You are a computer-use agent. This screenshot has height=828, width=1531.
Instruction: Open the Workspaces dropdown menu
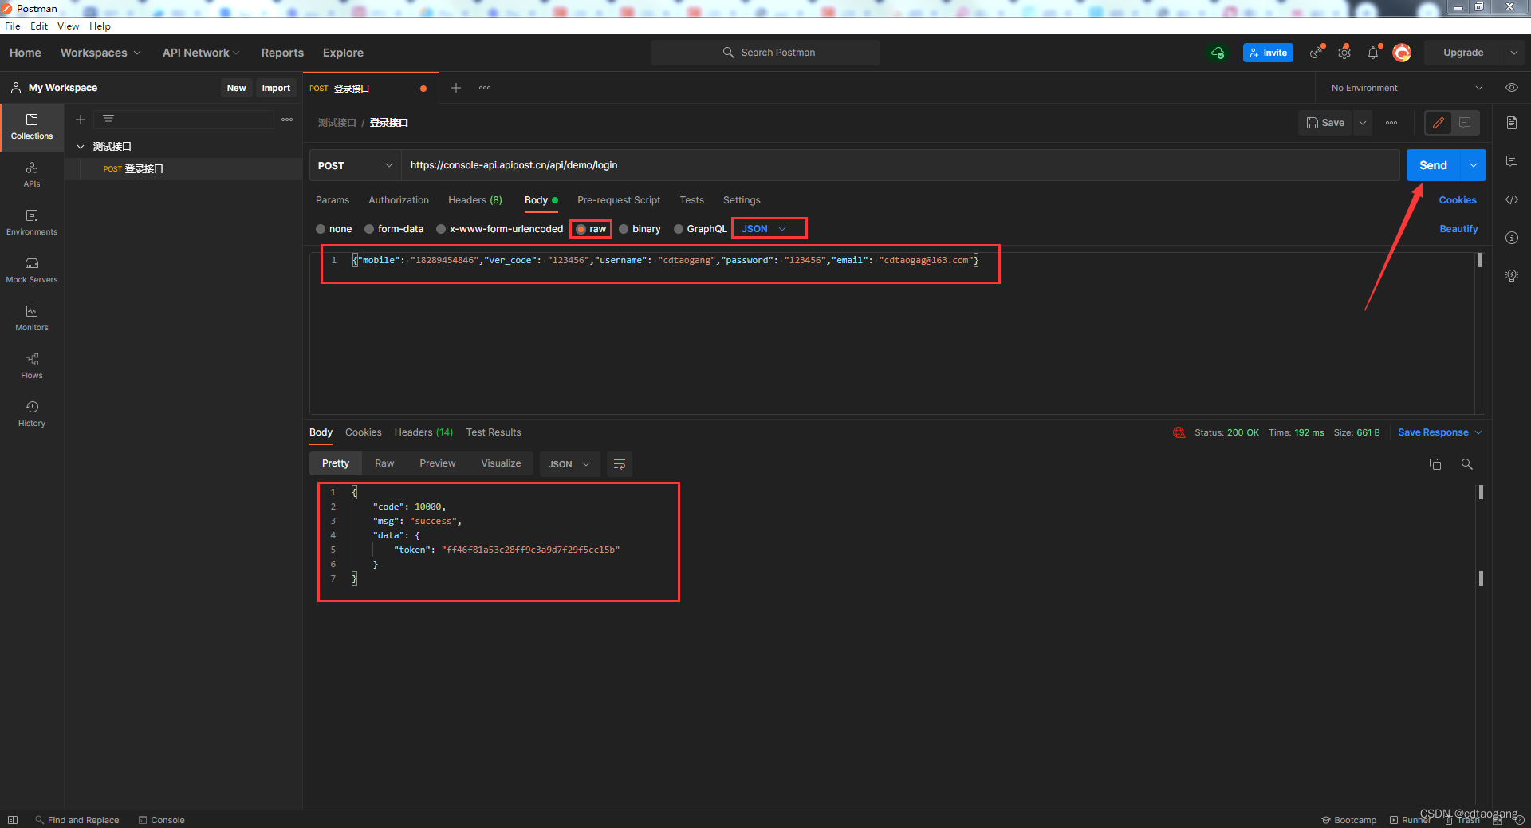[100, 53]
